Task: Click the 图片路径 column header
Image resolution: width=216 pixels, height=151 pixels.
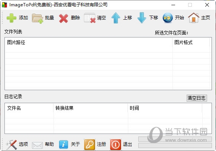Action: coord(88,42)
